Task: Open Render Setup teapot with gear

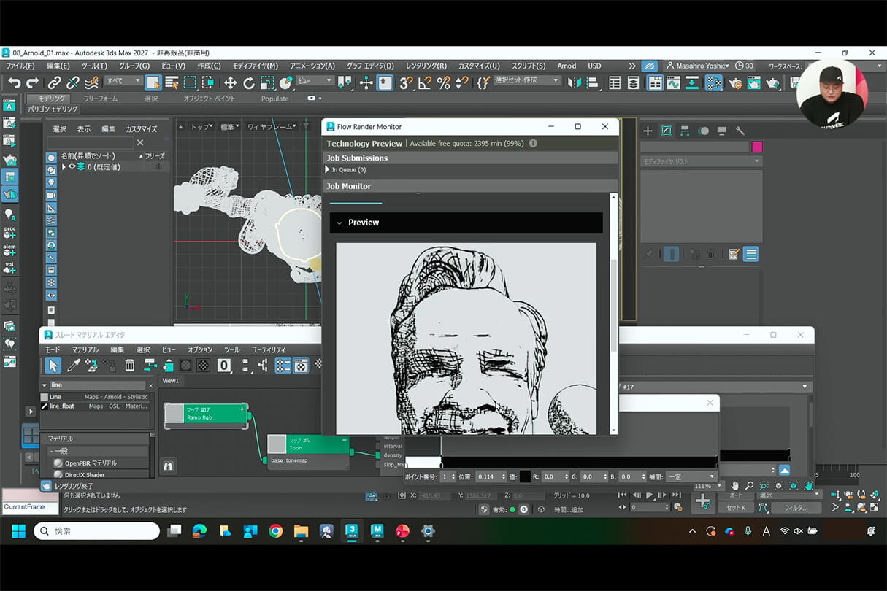Action: click(735, 82)
